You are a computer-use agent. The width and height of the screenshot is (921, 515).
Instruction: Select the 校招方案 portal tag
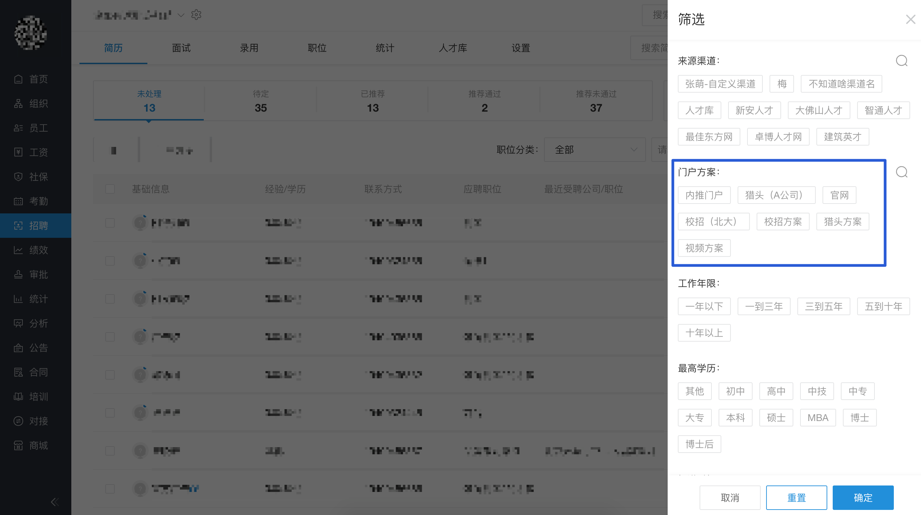[783, 222]
